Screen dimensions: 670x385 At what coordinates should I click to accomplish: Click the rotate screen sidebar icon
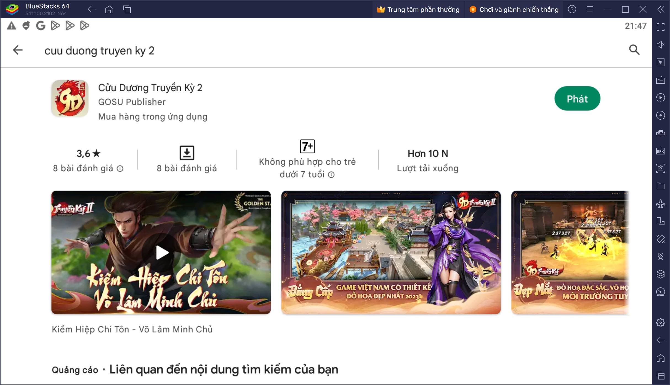(x=661, y=221)
